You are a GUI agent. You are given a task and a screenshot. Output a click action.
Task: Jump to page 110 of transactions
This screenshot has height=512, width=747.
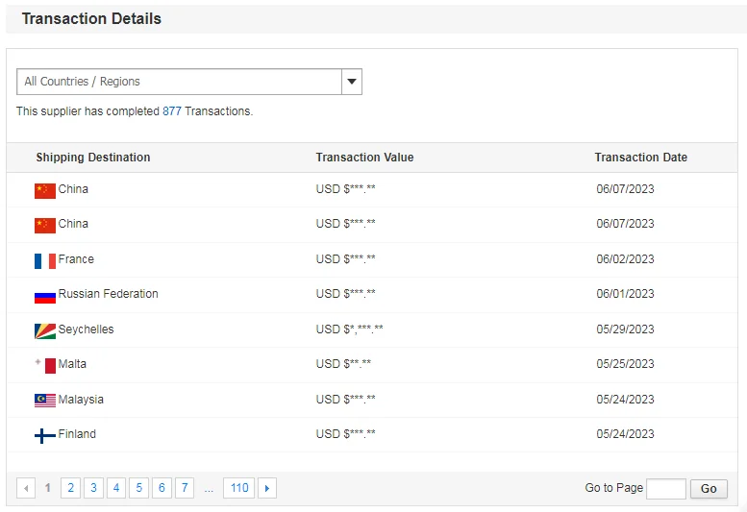[x=239, y=488]
